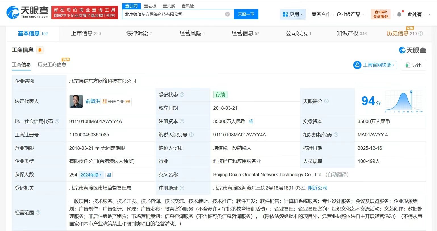Open the user account dropdown 此处有…
The height and width of the screenshot is (231, 437).
click(419, 14)
